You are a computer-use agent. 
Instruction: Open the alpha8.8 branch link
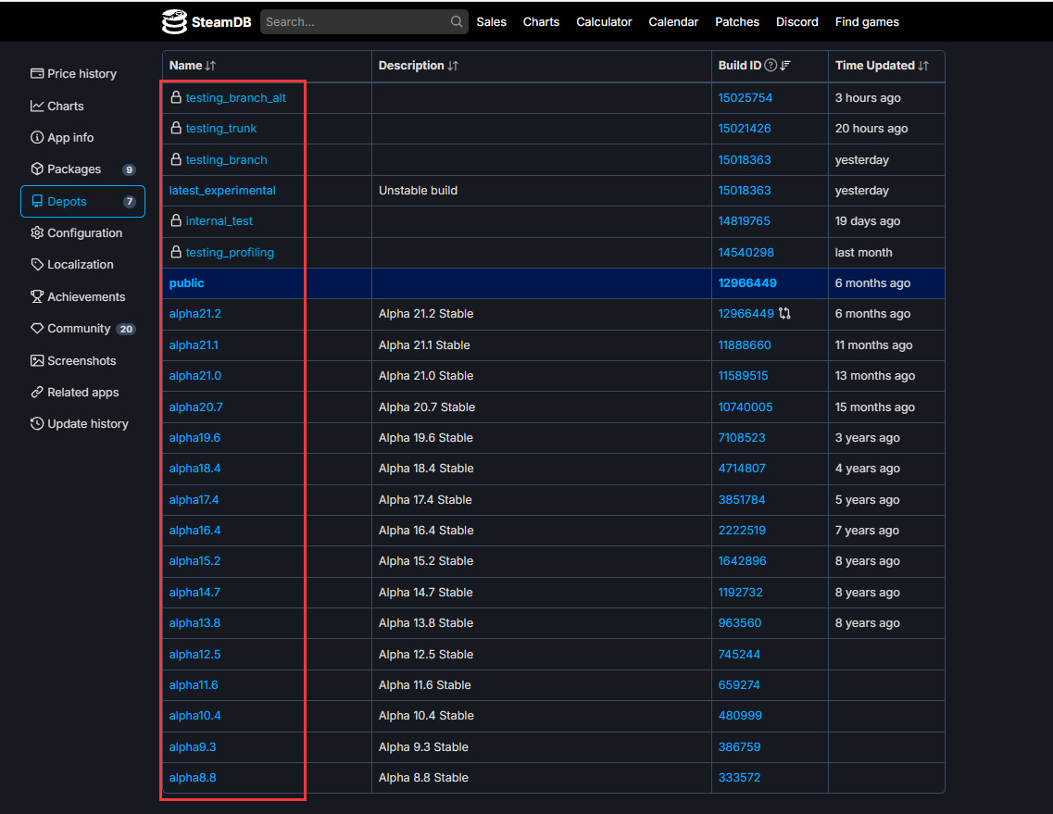[x=193, y=778]
